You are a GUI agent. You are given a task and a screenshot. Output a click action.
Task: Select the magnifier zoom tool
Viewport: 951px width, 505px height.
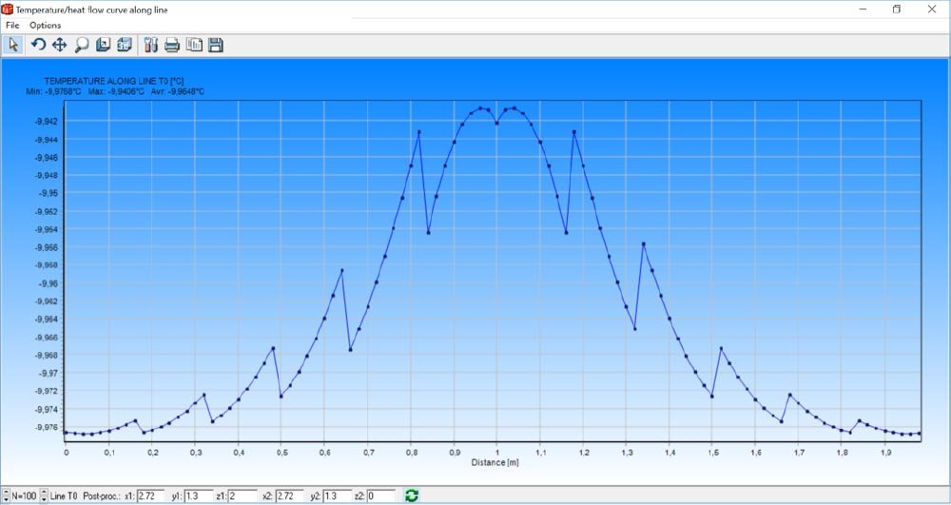coord(82,45)
